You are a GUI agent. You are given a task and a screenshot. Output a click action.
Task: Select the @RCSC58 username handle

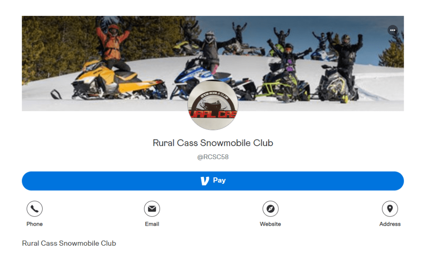tap(213, 157)
